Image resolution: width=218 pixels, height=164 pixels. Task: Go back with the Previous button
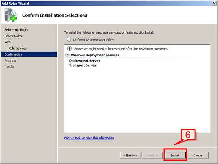point(131,155)
